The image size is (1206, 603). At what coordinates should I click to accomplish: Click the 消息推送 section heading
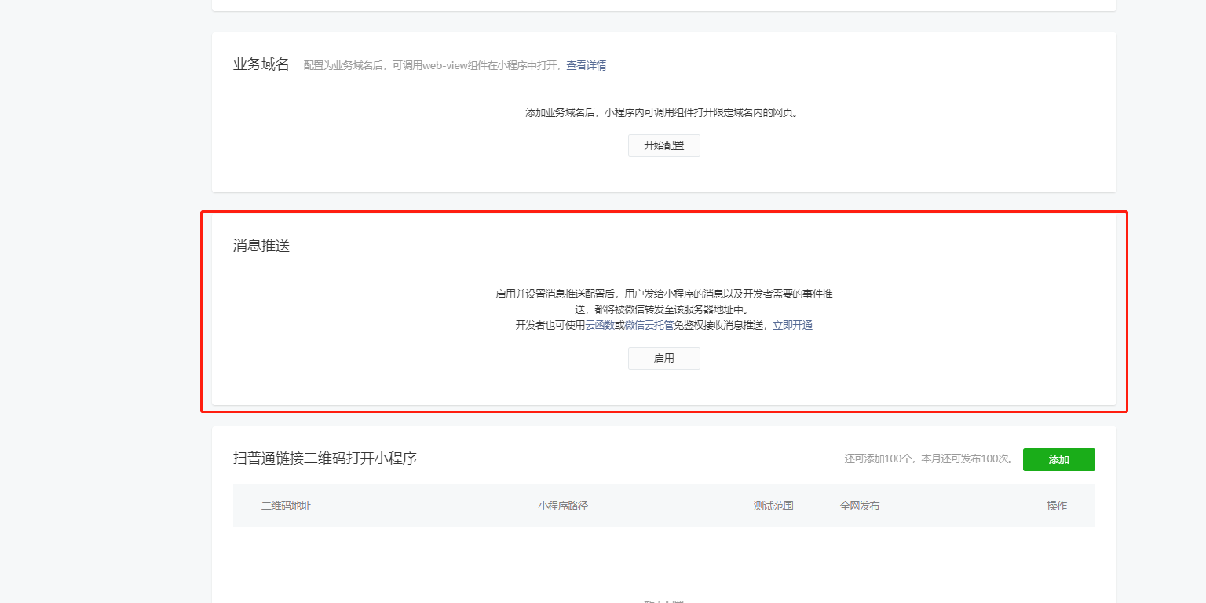click(x=261, y=246)
